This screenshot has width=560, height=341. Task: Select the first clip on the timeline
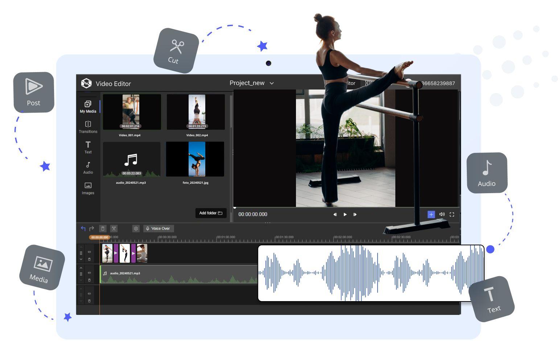pyautogui.click(x=107, y=253)
